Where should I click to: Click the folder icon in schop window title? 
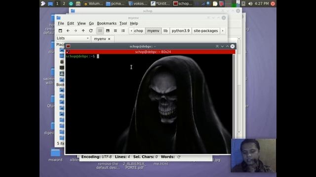coord(73,11)
